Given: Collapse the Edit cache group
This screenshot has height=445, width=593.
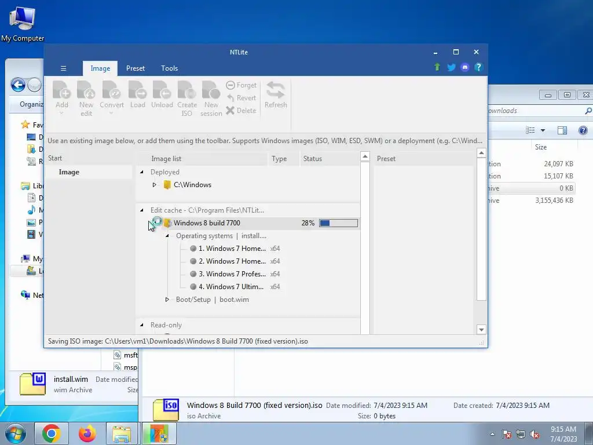Looking at the screenshot, I should click(142, 210).
